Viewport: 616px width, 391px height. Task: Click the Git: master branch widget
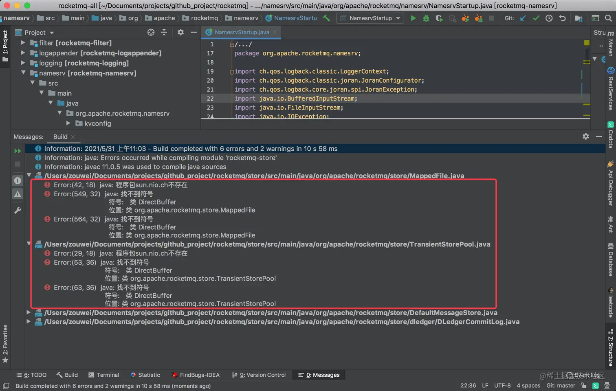561,385
